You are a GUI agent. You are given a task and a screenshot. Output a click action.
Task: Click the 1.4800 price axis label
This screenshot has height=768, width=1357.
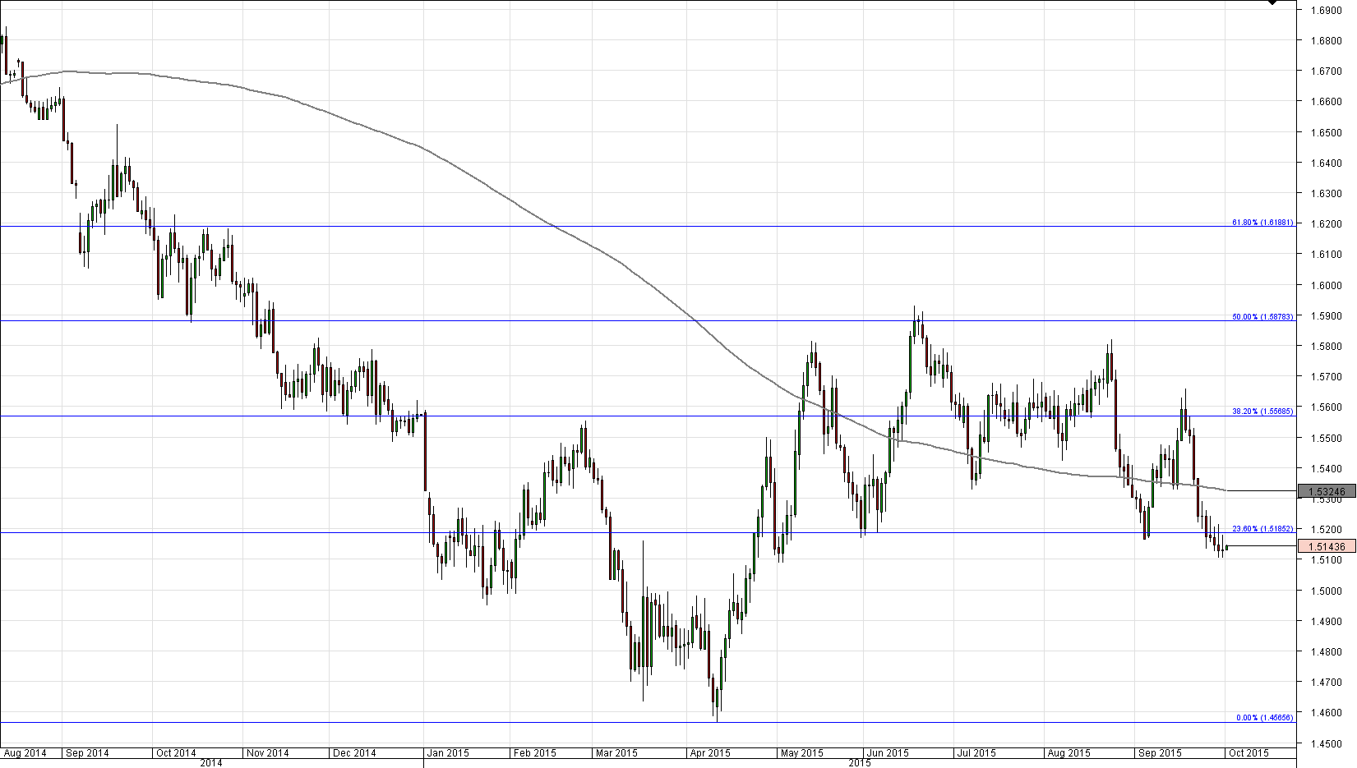click(x=1327, y=652)
